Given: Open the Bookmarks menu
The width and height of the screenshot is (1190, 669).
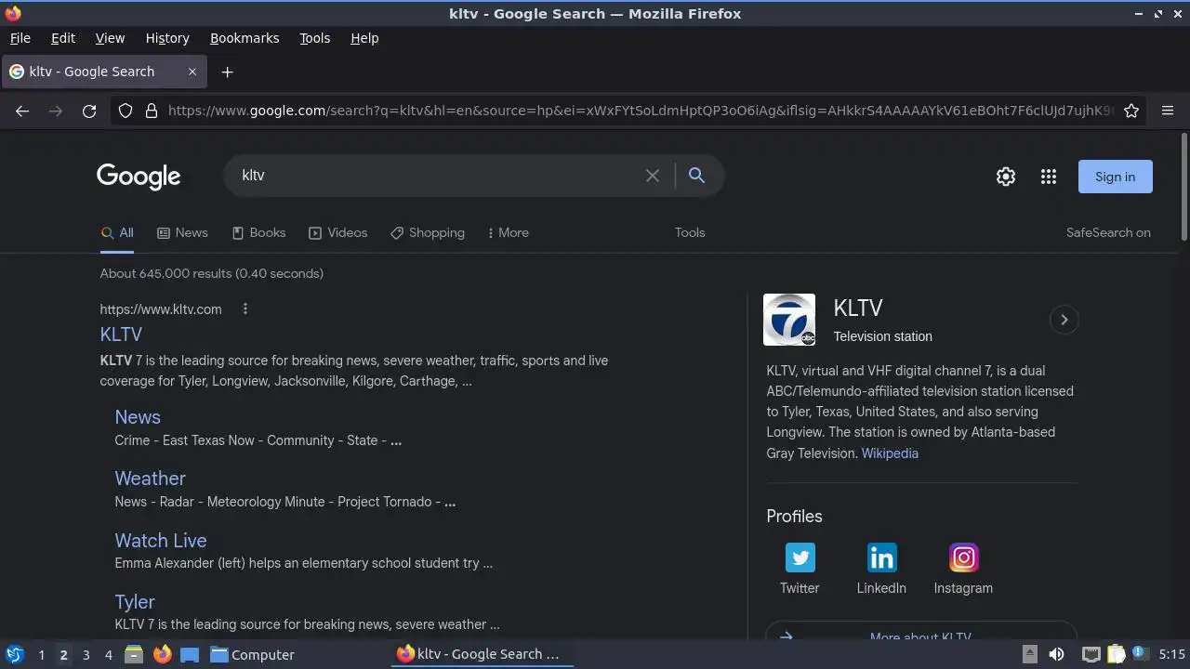Looking at the screenshot, I should (245, 38).
